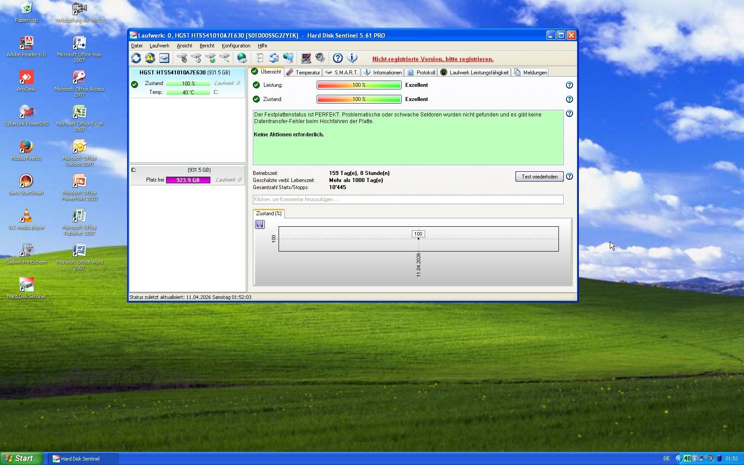Expand hidden tray icons arrow
This screenshot has height=465, width=744.
tap(678, 458)
